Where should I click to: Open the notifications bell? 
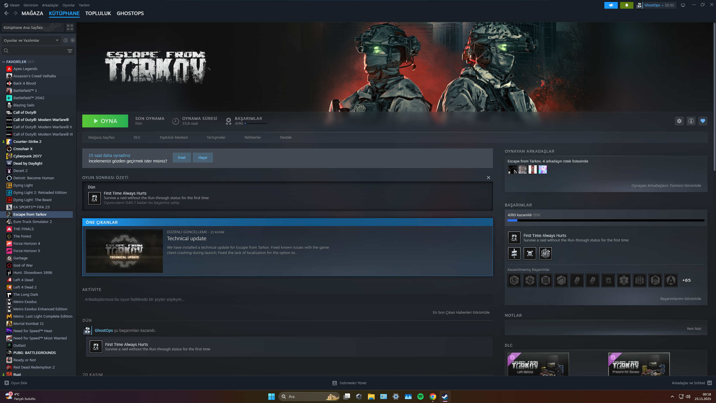click(626, 5)
